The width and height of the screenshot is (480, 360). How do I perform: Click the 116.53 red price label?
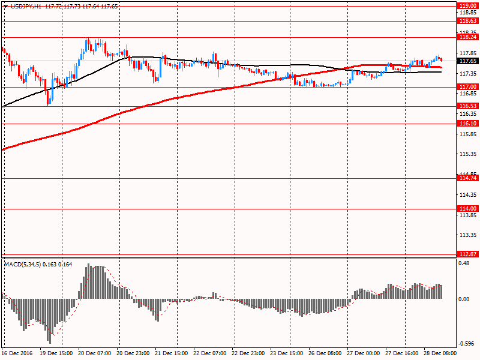[x=468, y=106]
